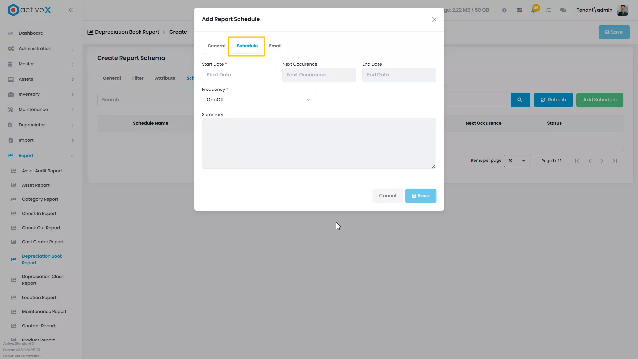Select the Schedule tab in dialog
638x359 pixels.
(247, 46)
